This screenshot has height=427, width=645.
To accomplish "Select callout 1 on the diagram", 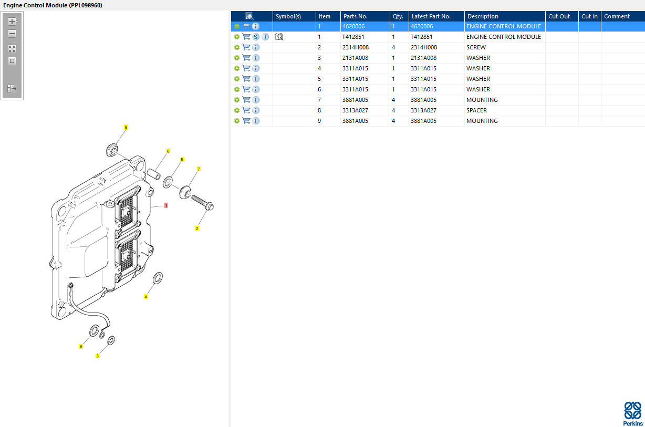I will 166,205.
